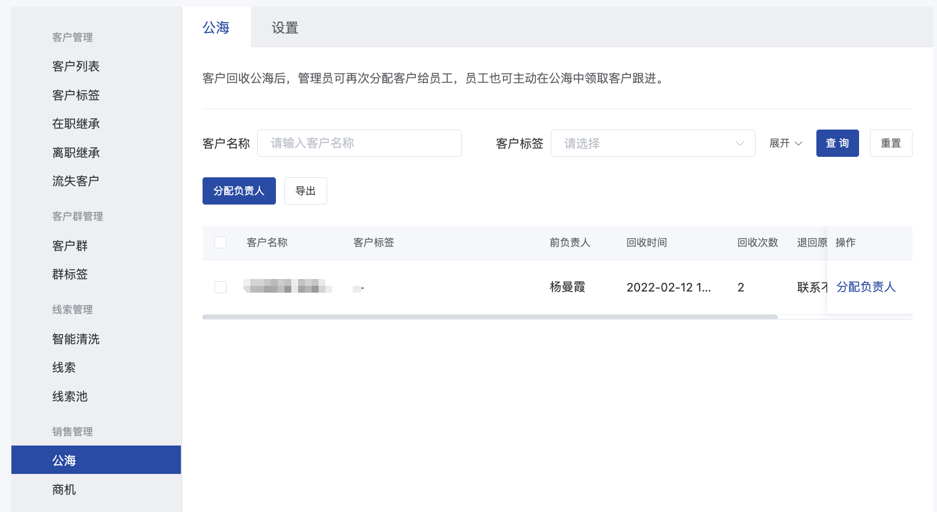This screenshot has height=512, width=937.
Task: Click the 查询 search button
Action: 837,143
